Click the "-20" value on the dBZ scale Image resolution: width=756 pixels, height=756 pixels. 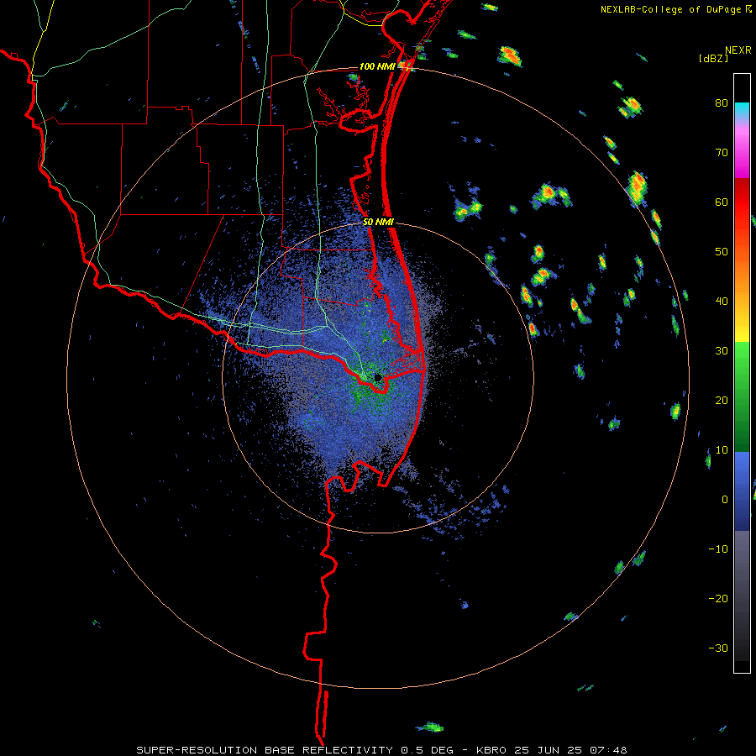(718, 598)
